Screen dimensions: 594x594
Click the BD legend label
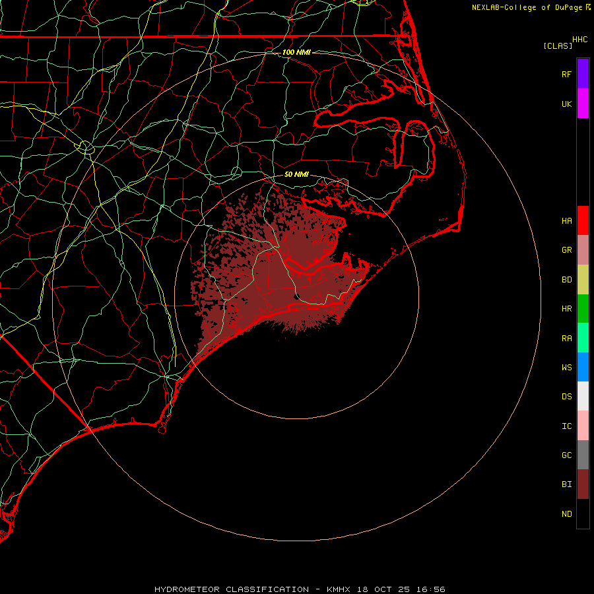click(566, 280)
